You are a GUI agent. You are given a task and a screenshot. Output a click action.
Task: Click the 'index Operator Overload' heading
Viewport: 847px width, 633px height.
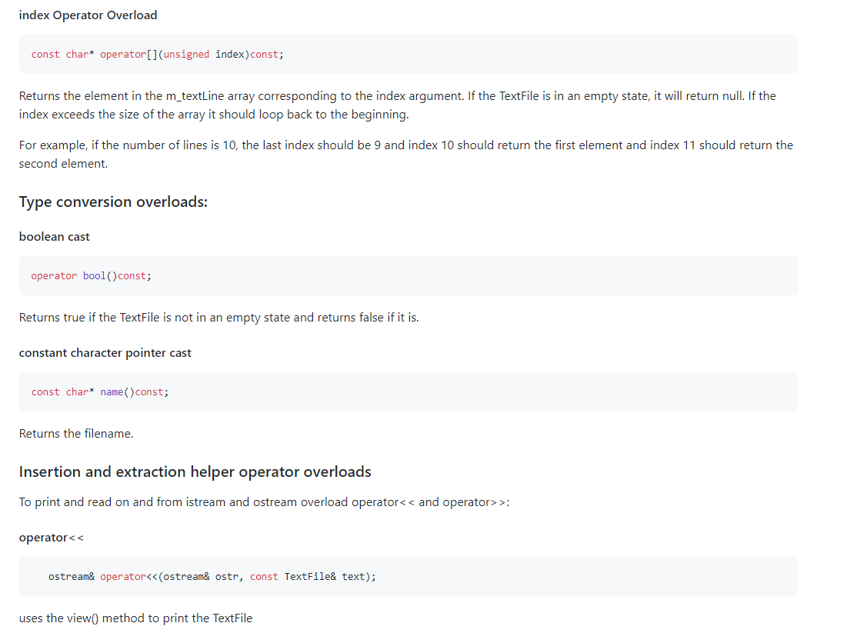pos(88,15)
